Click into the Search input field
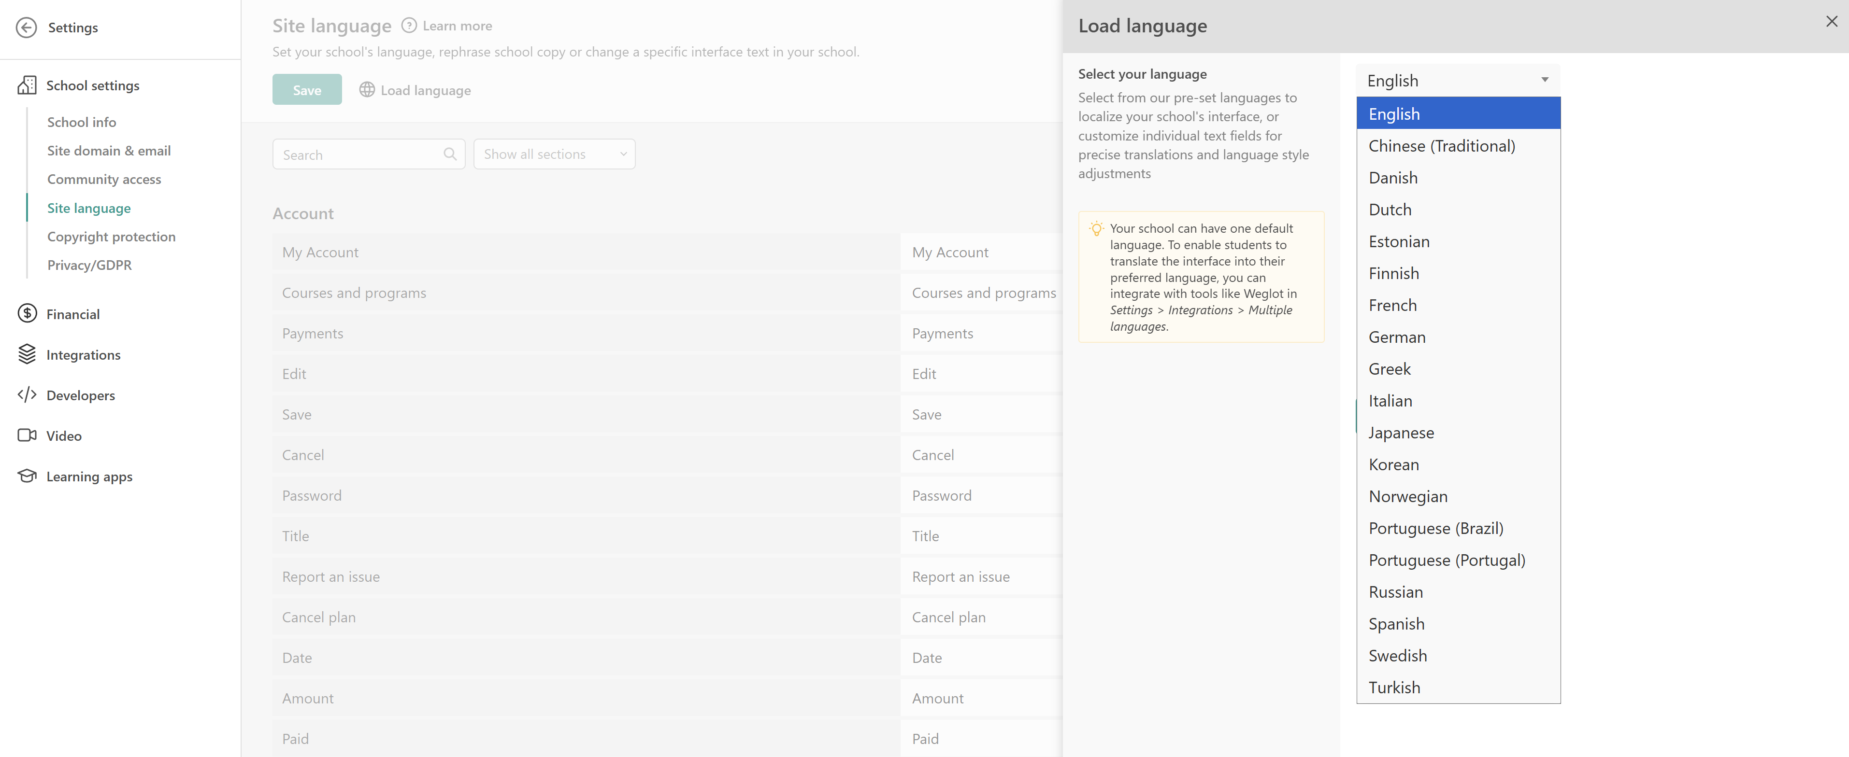Viewport: 1849px width, 757px height. (359, 154)
